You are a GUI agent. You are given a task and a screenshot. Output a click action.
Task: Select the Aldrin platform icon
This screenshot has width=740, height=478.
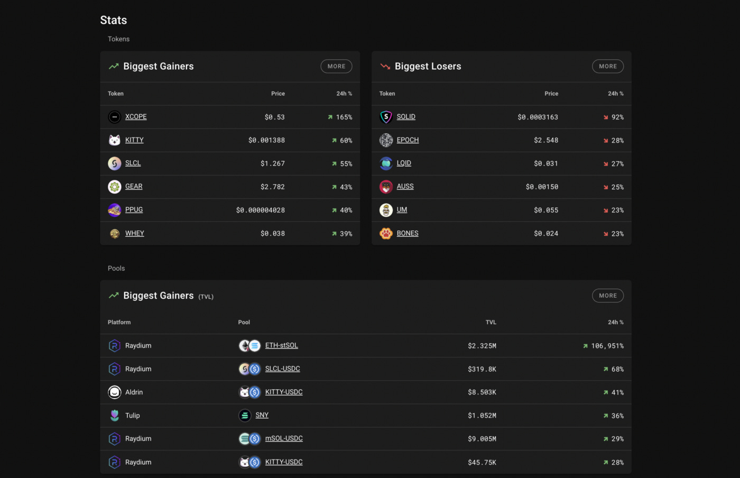click(114, 392)
